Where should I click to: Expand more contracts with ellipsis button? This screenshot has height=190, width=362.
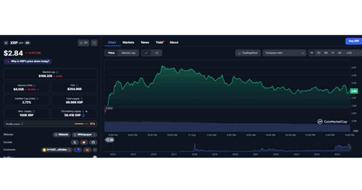95,150
